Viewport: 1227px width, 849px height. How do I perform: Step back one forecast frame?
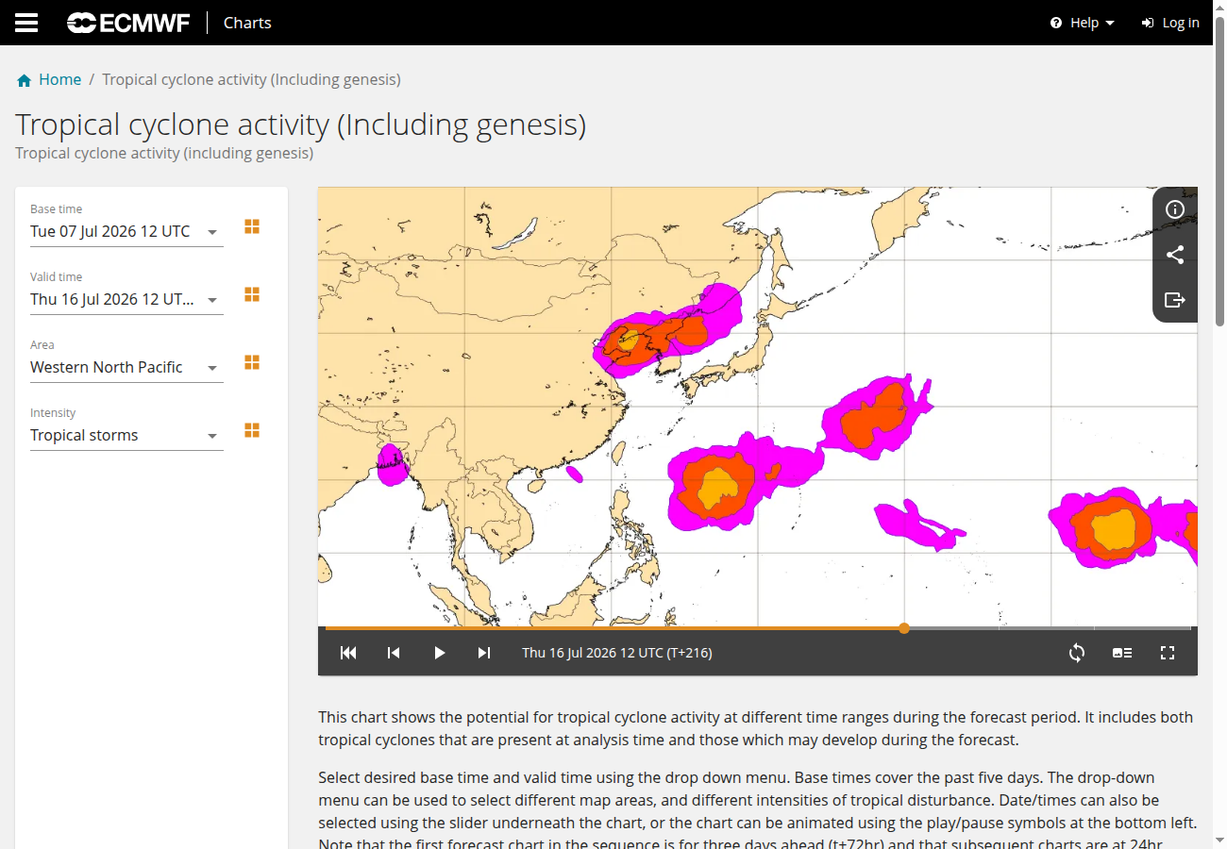point(394,653)
